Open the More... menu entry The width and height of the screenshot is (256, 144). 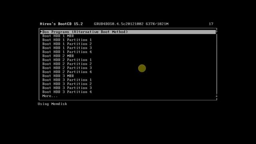[x=50, y=96]
